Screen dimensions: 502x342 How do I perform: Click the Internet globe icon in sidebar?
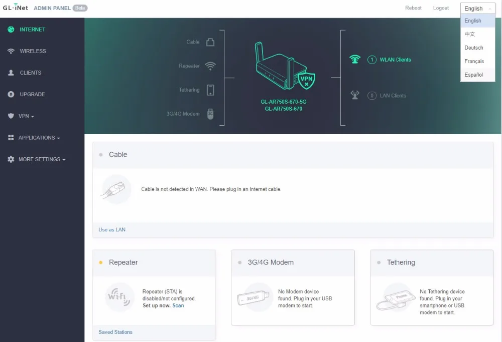point(11,30)
